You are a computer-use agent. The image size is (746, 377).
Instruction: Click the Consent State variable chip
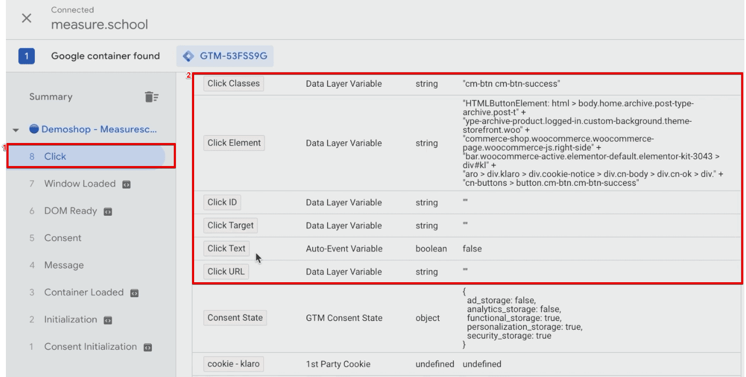(235, 317)
